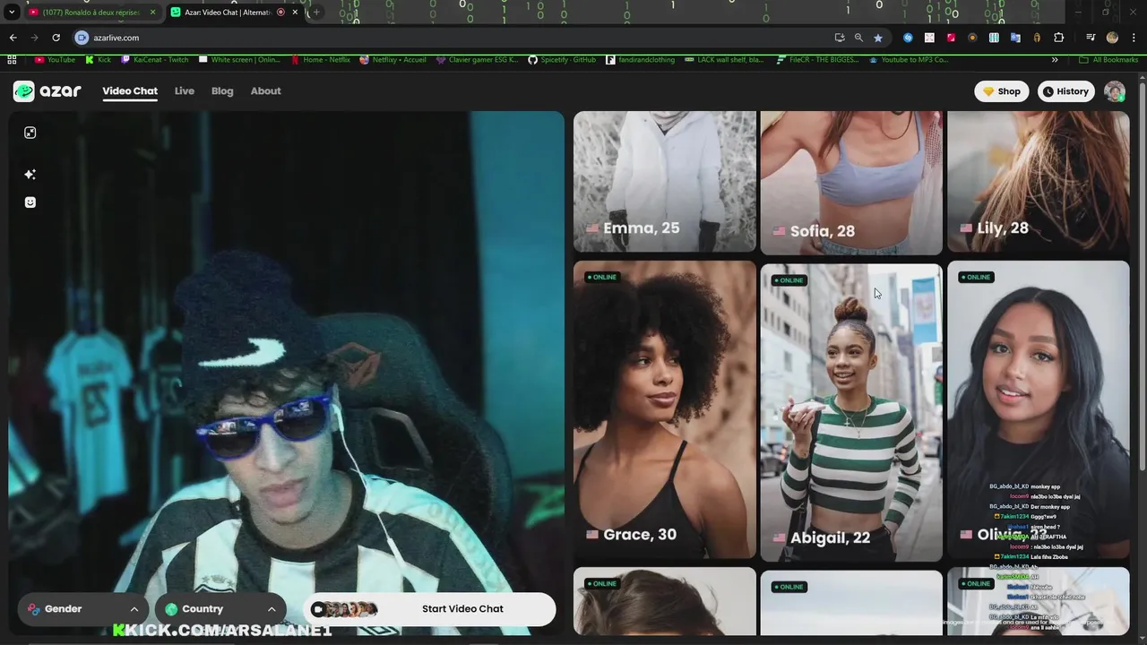Select Grace, 30 profile card
This screenshot has width=1147, height=645.
pos(665,410)
